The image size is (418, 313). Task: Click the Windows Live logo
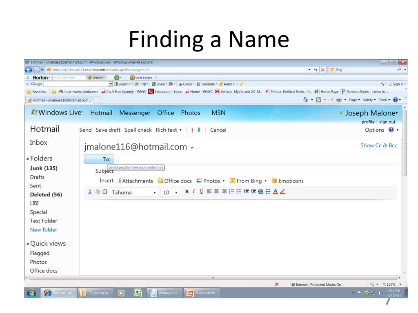57,112
